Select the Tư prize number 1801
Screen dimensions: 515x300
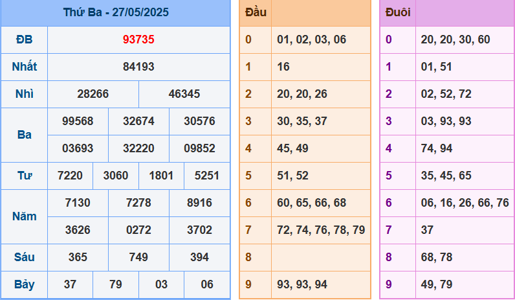(x=161, y=176)
